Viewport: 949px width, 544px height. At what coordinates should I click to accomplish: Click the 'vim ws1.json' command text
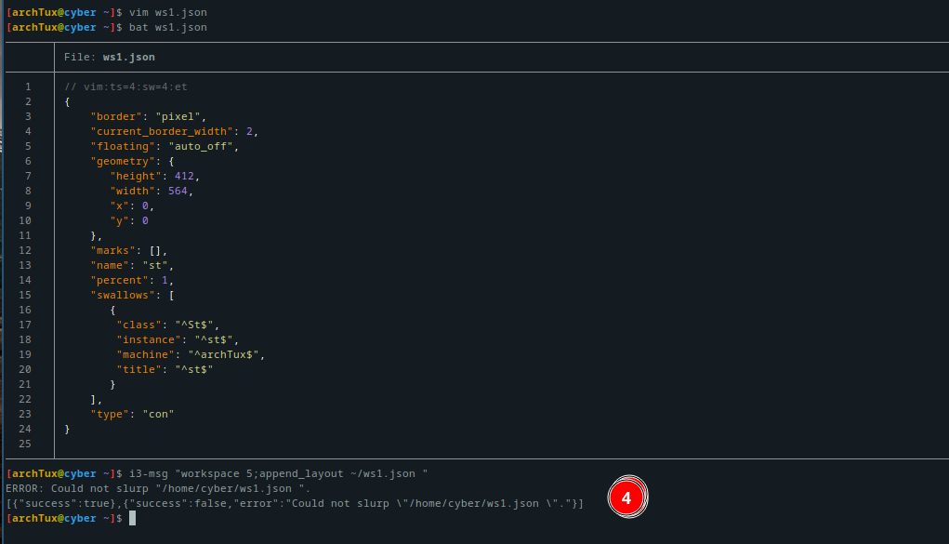tap(167, 12)
